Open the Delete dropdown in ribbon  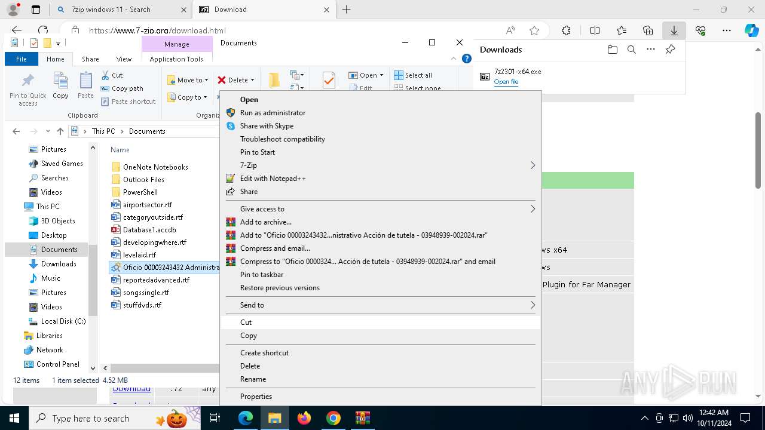pos(236,80)
